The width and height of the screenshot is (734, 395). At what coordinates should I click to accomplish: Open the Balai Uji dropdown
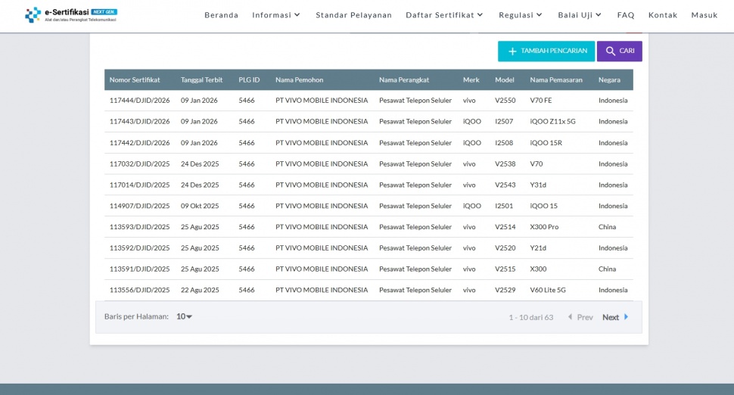(x=580, y=15)
